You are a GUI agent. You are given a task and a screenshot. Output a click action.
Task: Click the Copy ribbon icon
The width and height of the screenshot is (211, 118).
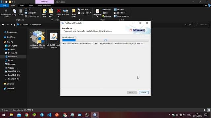point(15,12)
